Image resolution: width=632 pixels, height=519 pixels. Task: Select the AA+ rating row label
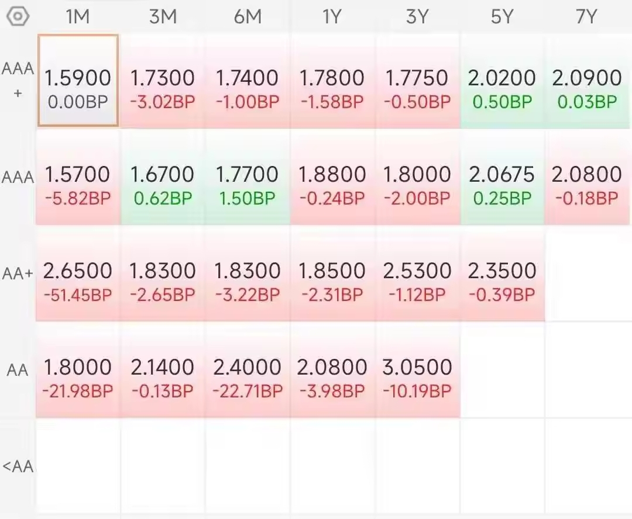18,274
